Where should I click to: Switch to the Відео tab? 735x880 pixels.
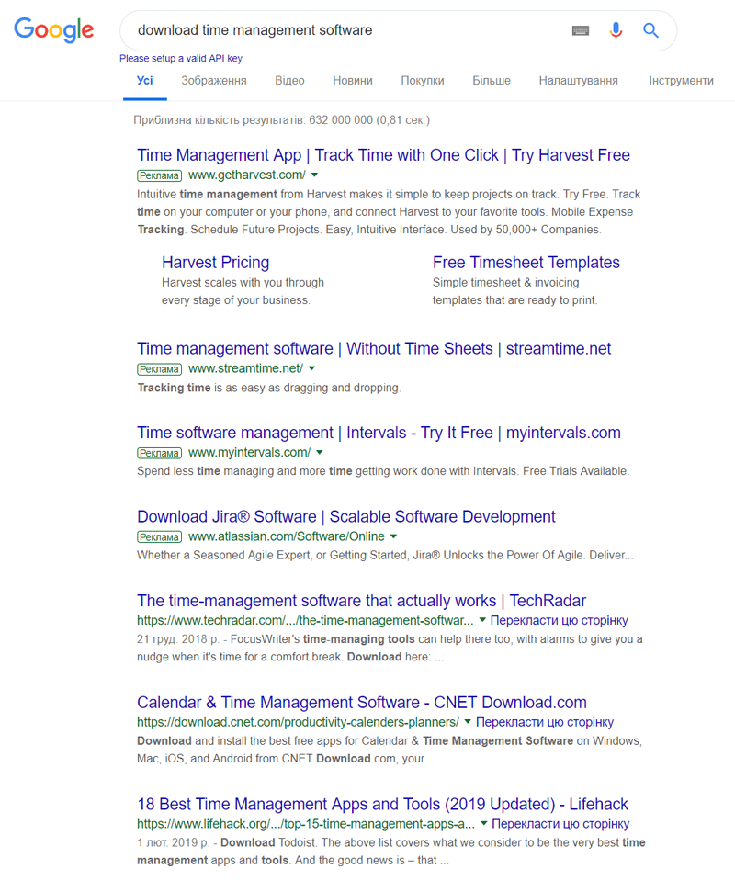[x=289, y=81]
